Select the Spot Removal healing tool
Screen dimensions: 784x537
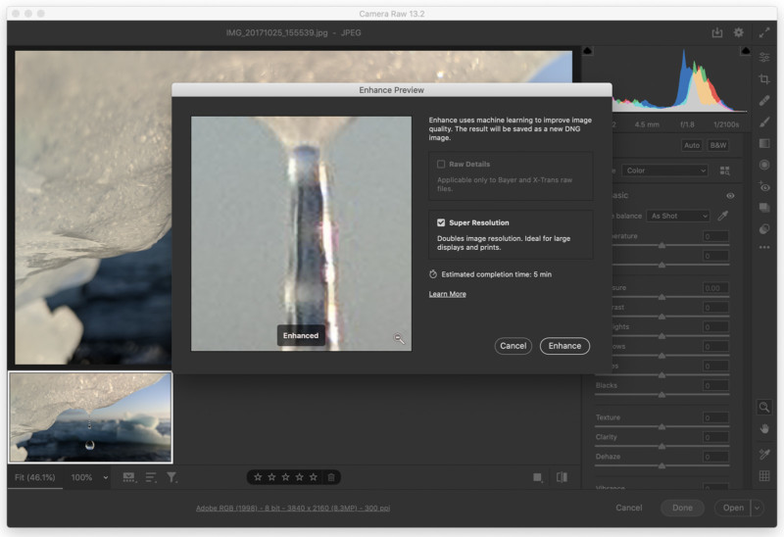click(764, 101)
